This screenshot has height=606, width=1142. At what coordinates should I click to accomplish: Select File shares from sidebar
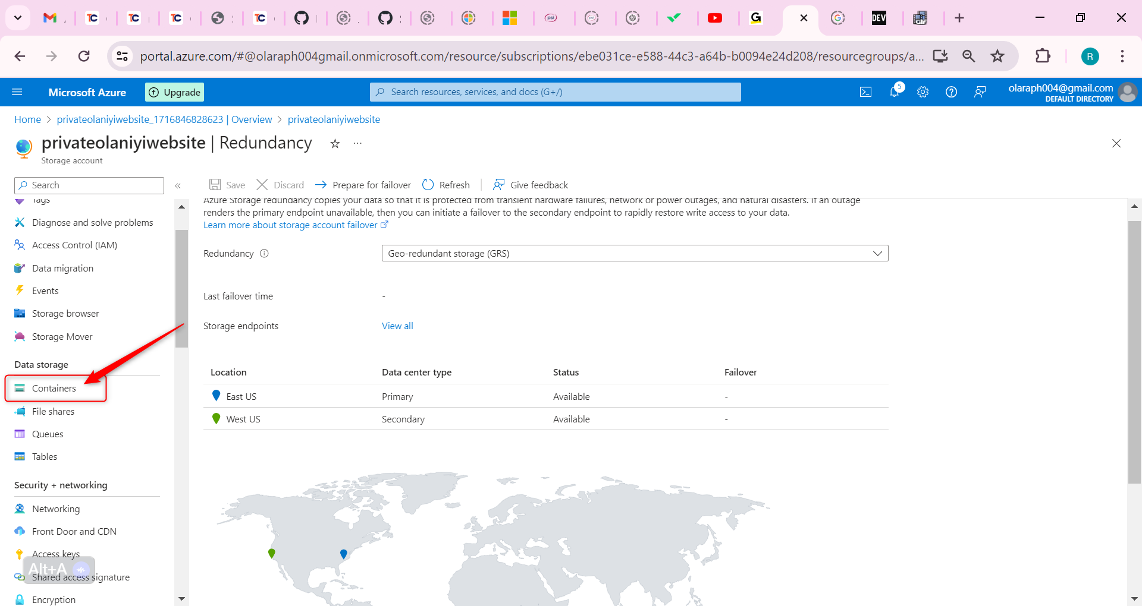click(53, 412)
